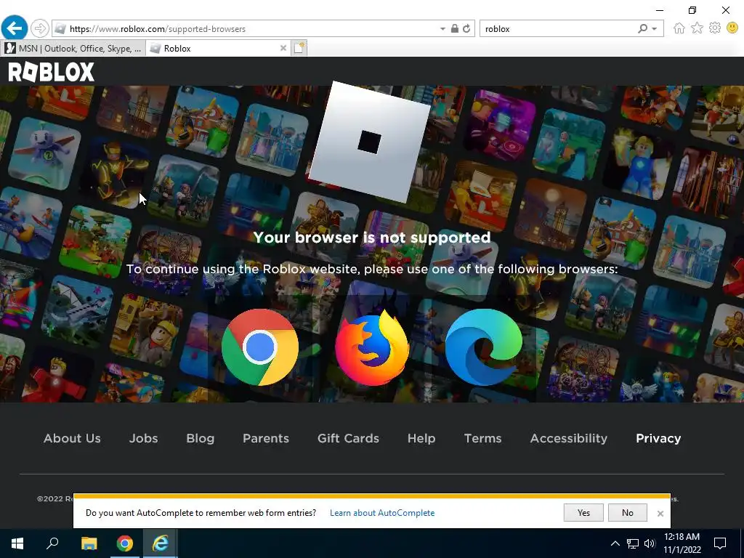Click the Roblox logo in the header

(x=52, y=72)
